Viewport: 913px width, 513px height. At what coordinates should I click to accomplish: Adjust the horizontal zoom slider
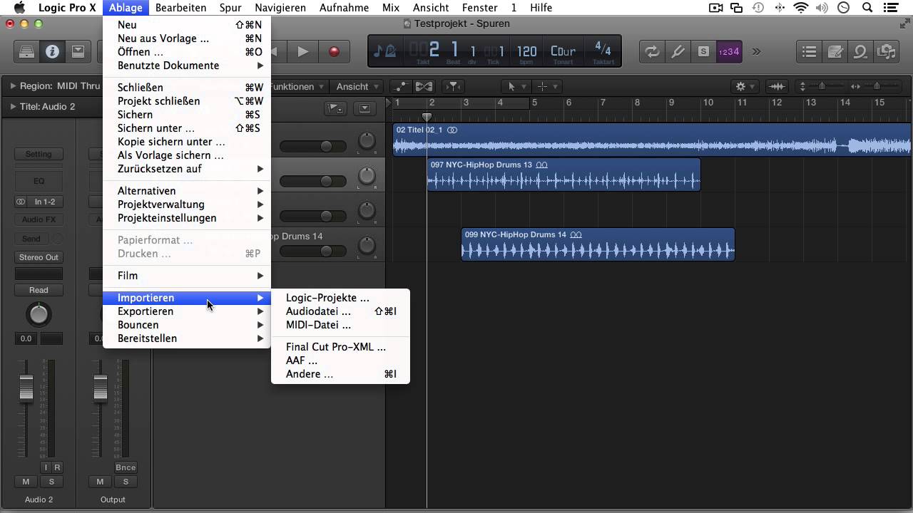(x=876, y=86)
